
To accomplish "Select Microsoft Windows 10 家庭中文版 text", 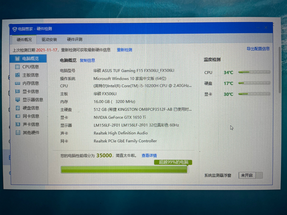I will [130, 79].
